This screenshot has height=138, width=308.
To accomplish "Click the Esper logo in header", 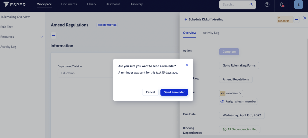I will (14, 4).
